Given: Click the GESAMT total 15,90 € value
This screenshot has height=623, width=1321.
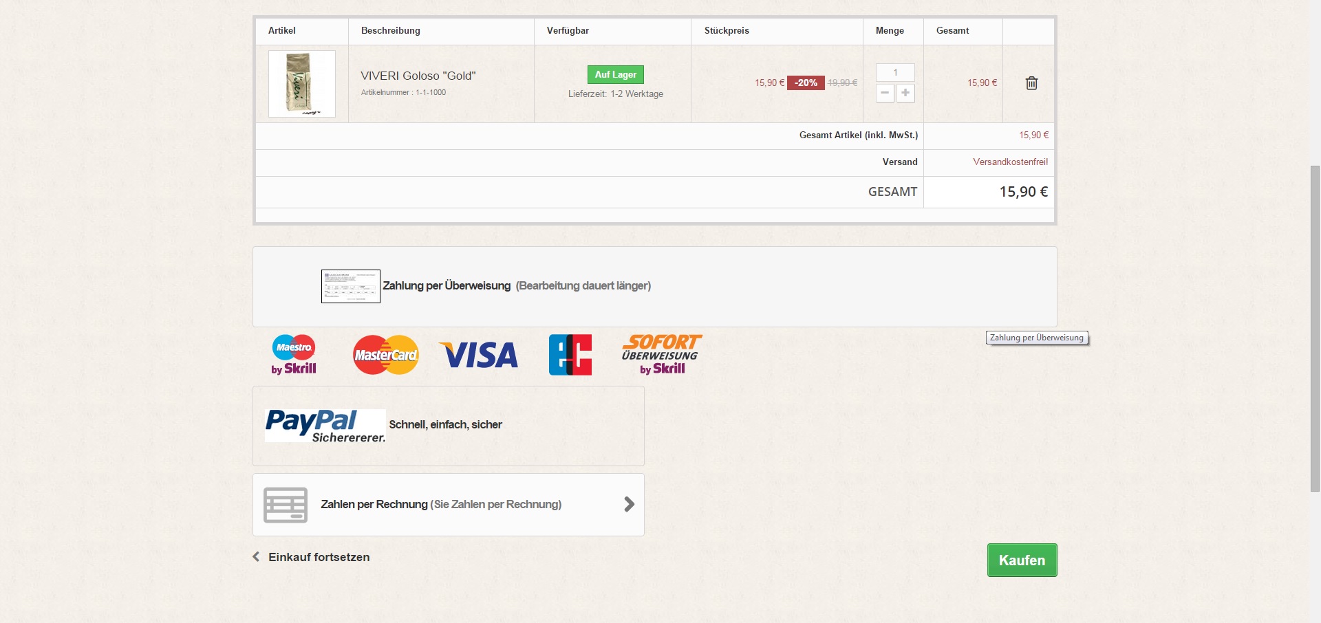Looking at the screenshot, I should (1024, 192).
